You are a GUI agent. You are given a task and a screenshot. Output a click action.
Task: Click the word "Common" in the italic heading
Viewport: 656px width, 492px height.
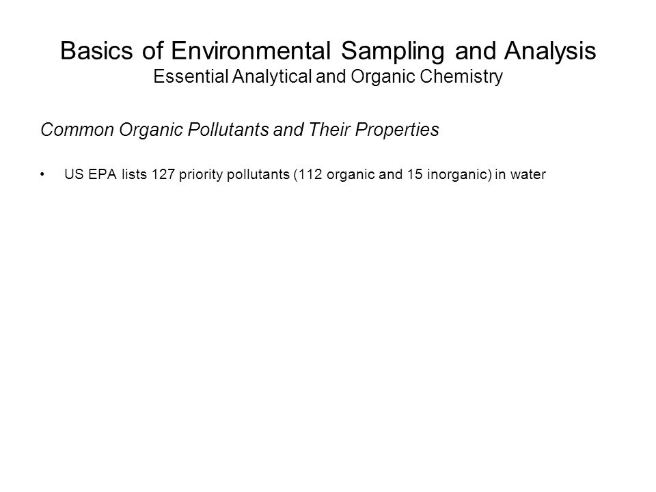tap(77, 129)
